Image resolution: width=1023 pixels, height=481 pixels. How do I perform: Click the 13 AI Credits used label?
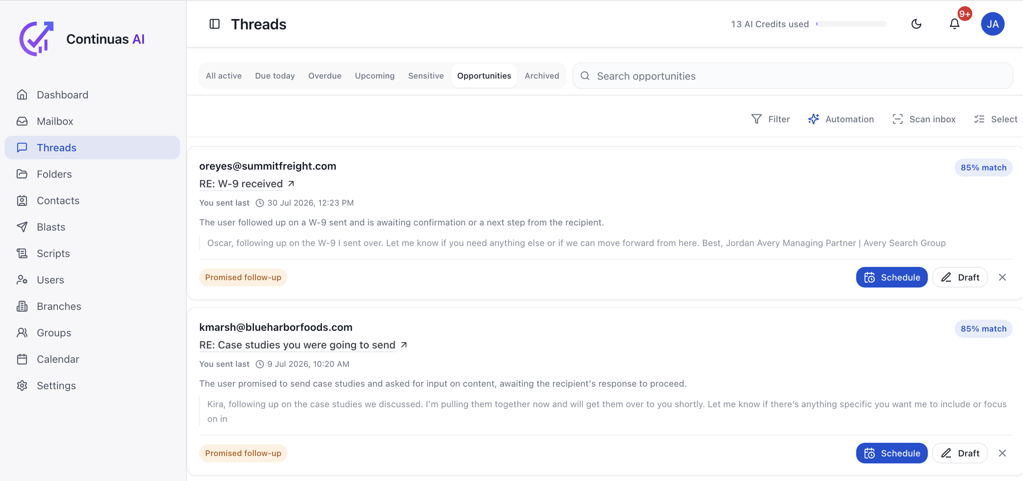770,24
